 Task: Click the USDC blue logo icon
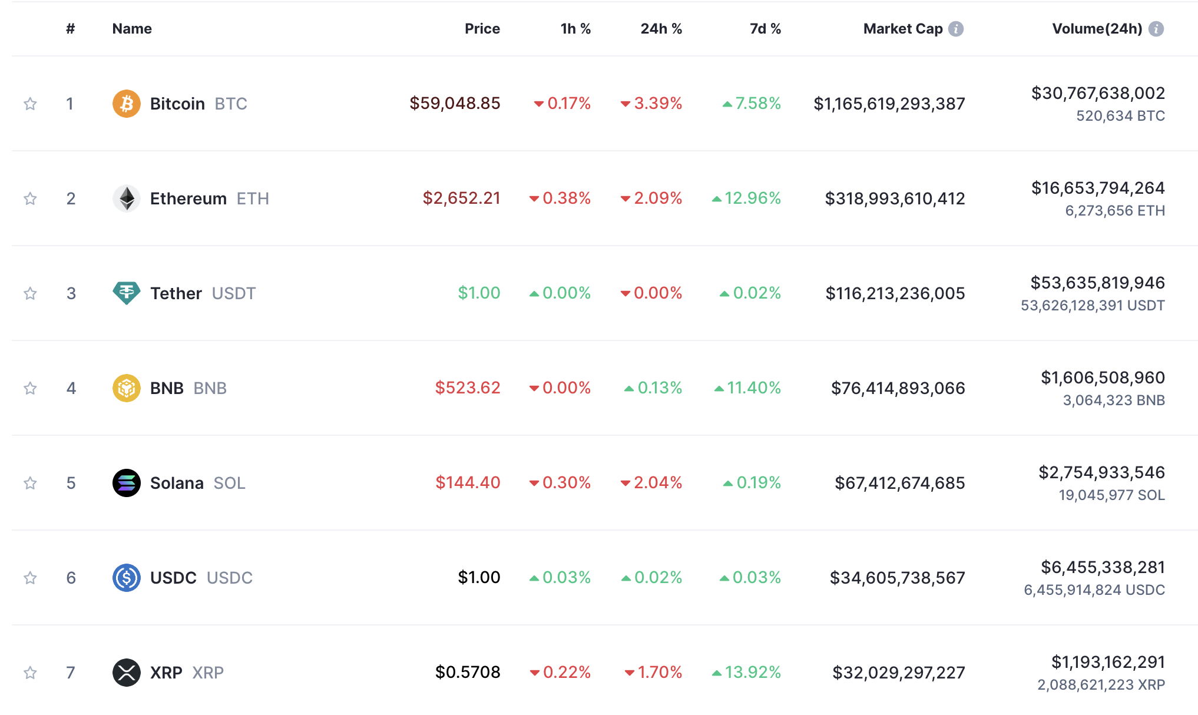127,578
